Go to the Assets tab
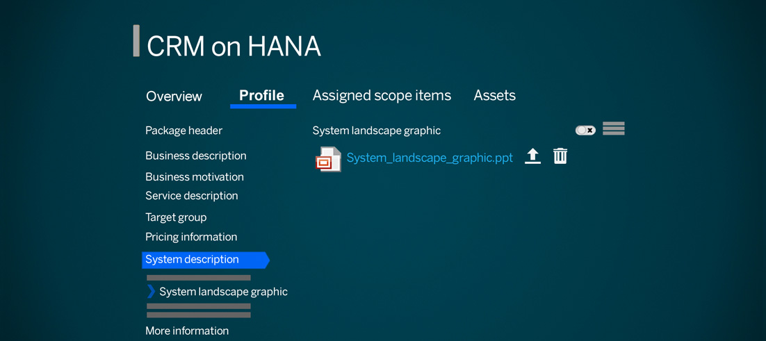The height and width of the screenshot is (341, 766). 494,95
